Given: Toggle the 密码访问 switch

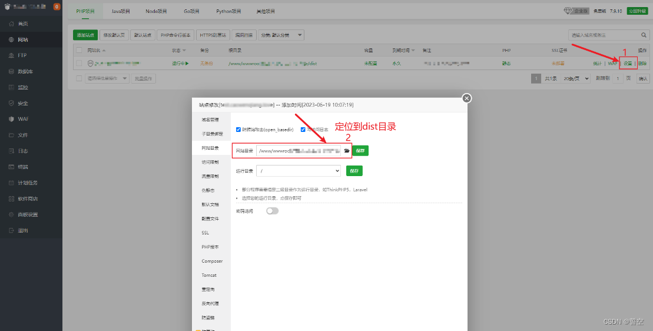Looking at the screenshot, I should pyautogui.click(x=273, y=211).
